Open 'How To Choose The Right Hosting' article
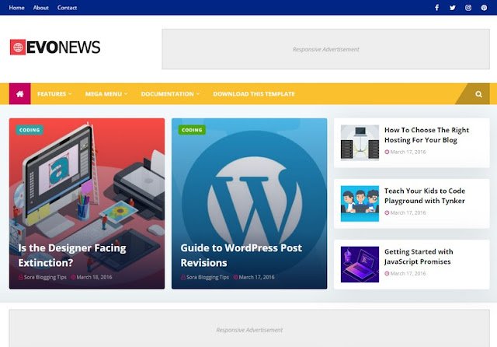This screenshot has width=497, height=347. tap(426, 135)
